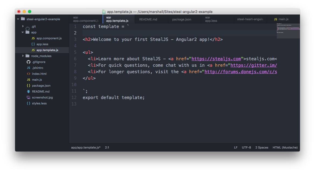Expand the .git folder

23,26
